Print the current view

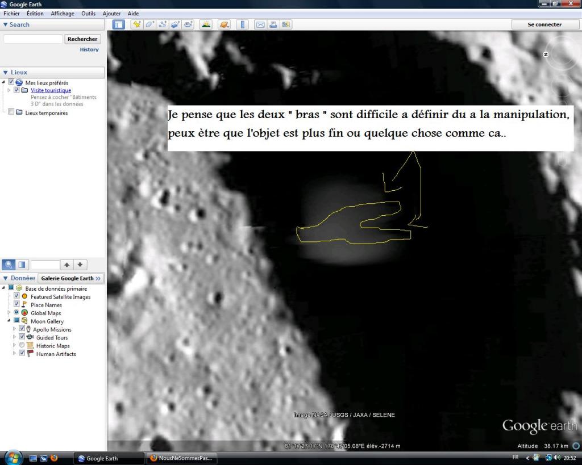(x=273, y=24)
